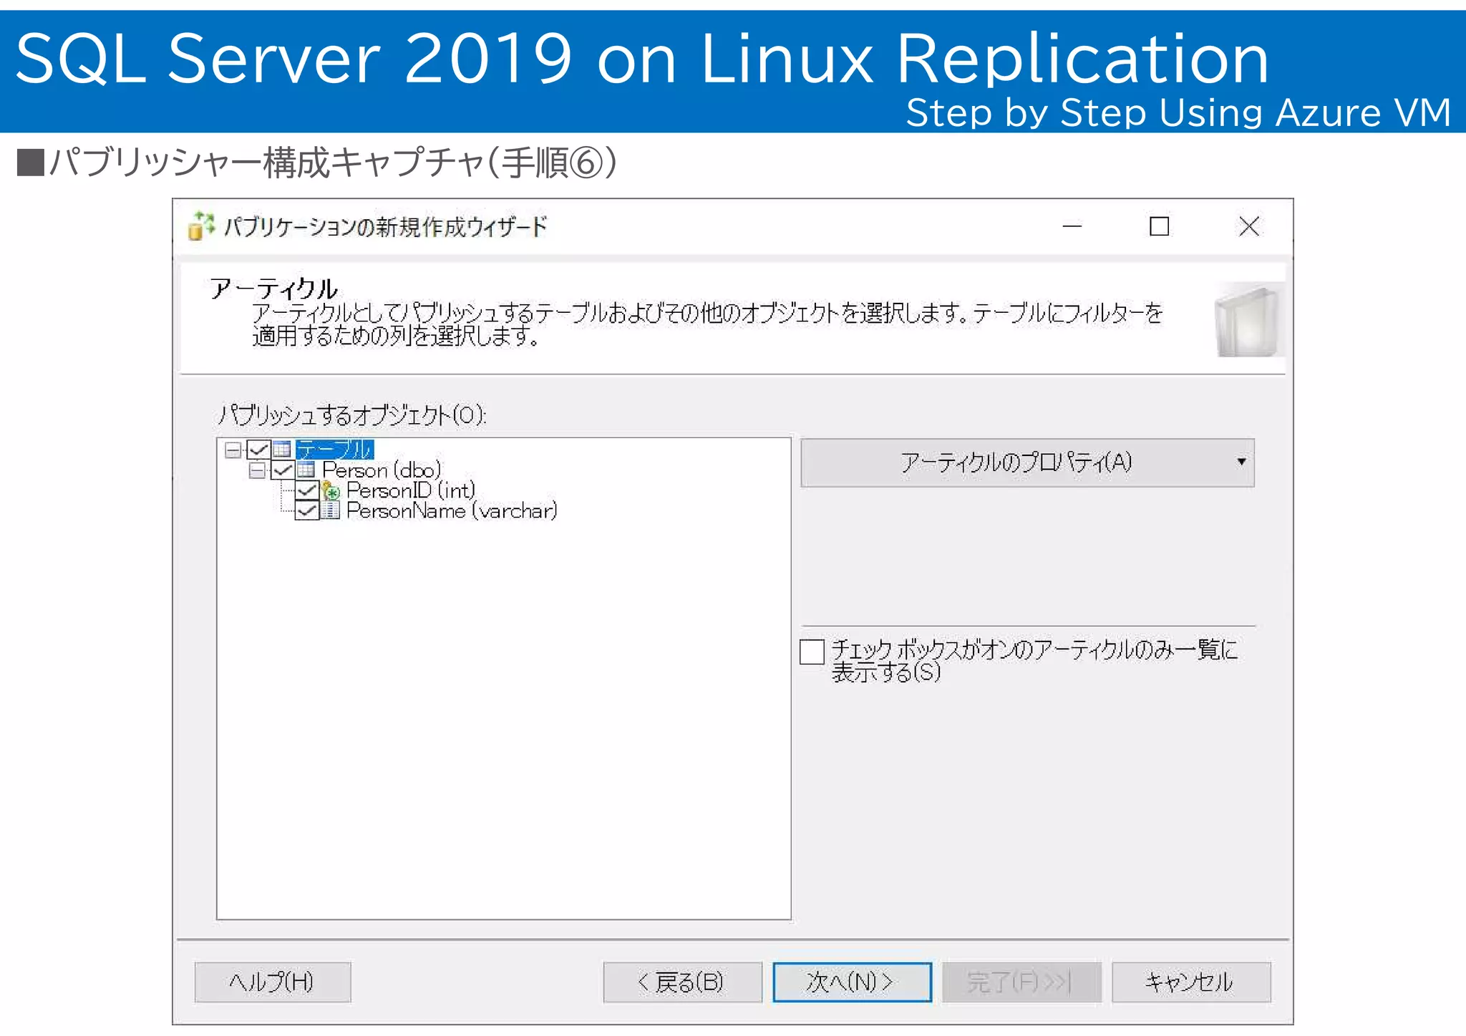Viewport: 1466px width, 1036px height.
Task: Maximize the publication wizard window
Action: 1160,226
